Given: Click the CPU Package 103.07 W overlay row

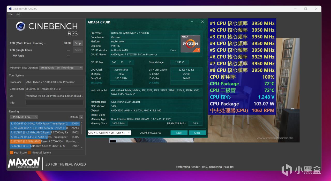Looking at the screenshot, I should point(242,104).
